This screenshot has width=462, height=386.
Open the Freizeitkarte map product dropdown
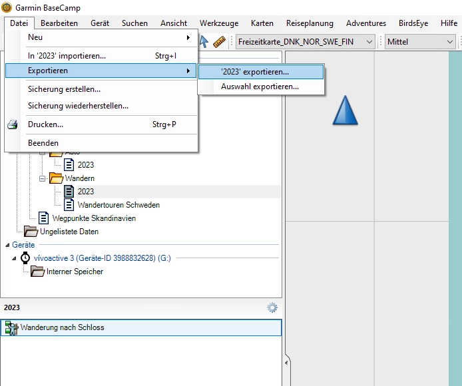pyautogui.click(x=306, y=42)
